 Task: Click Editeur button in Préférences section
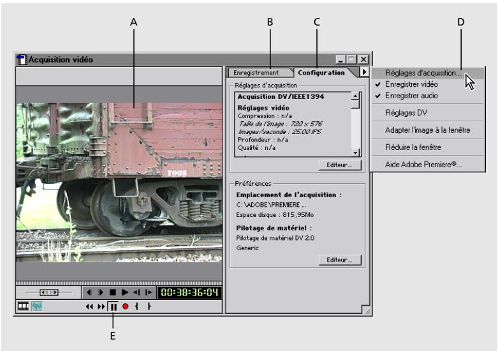click(339, 260)
